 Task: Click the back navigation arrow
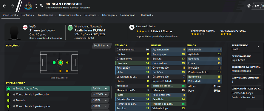[x=4, y=6]
